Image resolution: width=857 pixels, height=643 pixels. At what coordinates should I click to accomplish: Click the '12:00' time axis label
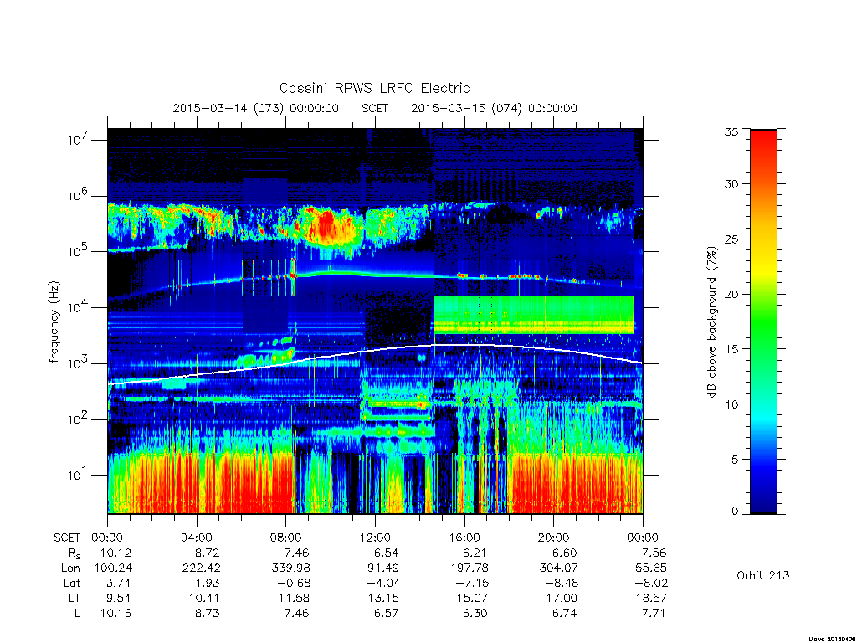click(x=375, y=538)
